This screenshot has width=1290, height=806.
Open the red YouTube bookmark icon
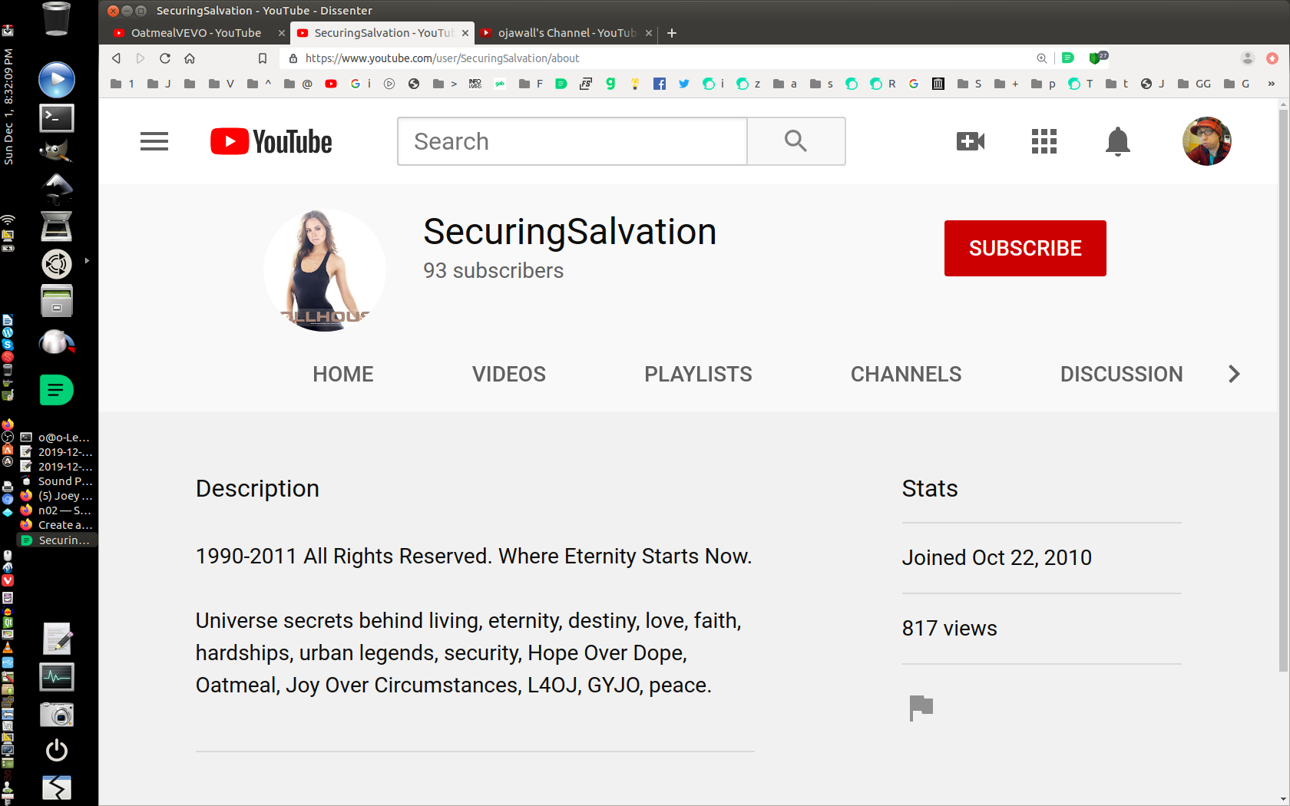331,84
